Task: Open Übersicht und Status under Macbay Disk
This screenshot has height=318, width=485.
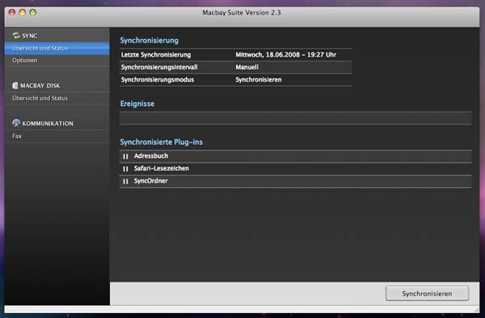Action: point(57,98)
